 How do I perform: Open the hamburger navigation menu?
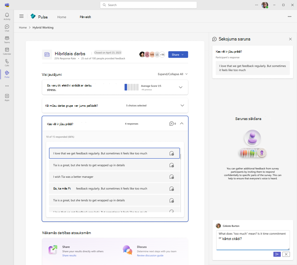21,17
